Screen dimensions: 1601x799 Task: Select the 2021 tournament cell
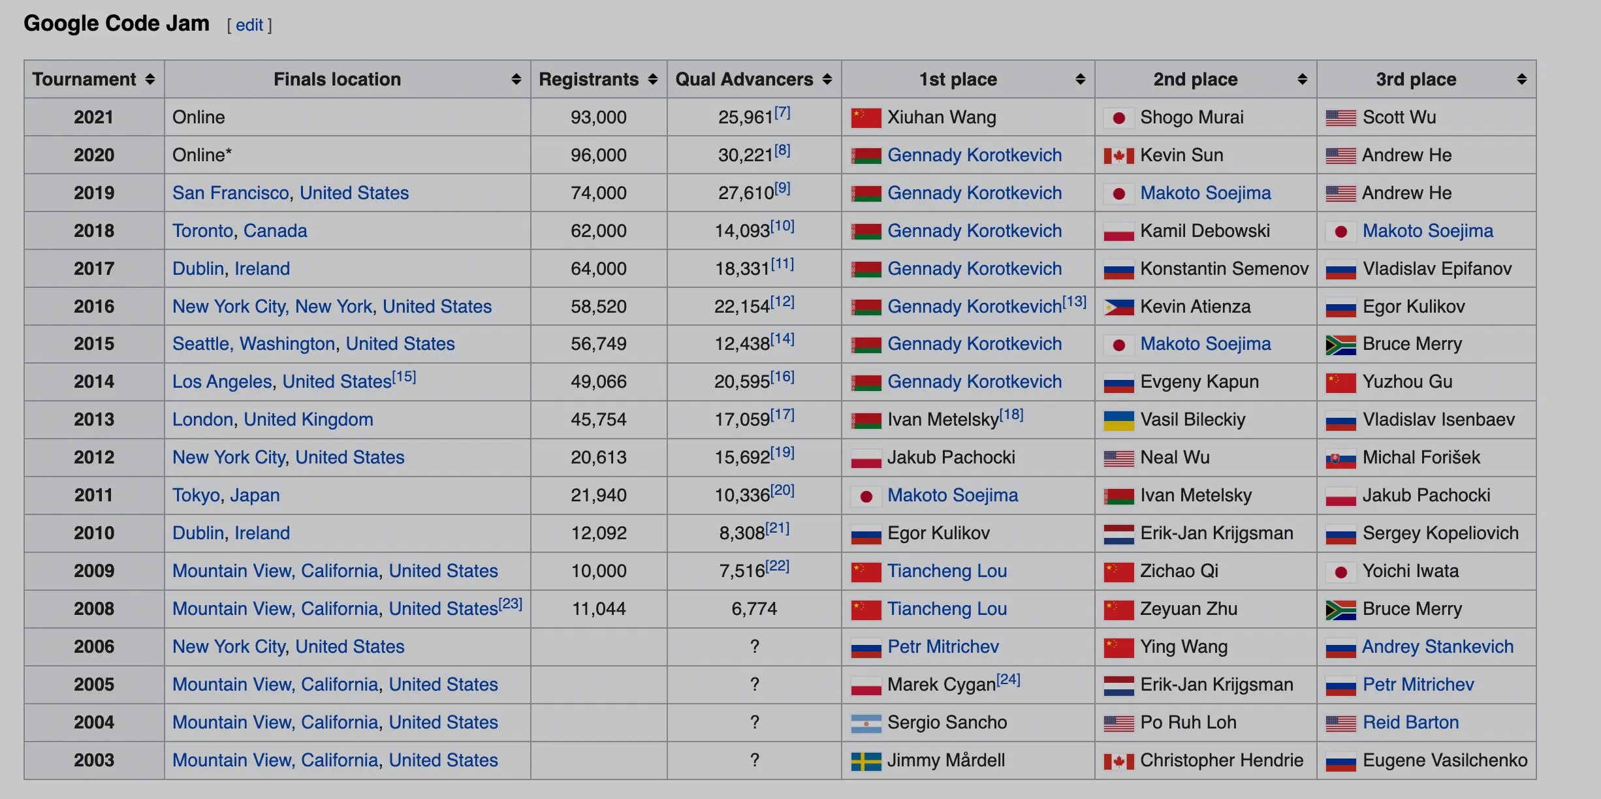(x=94, y=117)
